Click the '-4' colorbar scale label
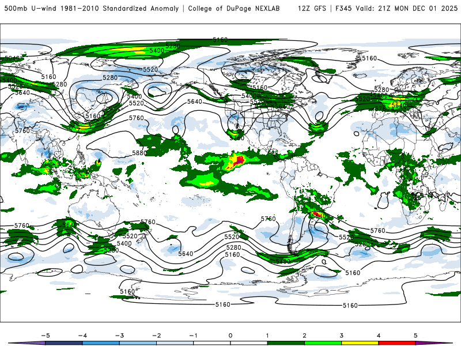Screen dimensions: 461x346 [x=82, y=336]
